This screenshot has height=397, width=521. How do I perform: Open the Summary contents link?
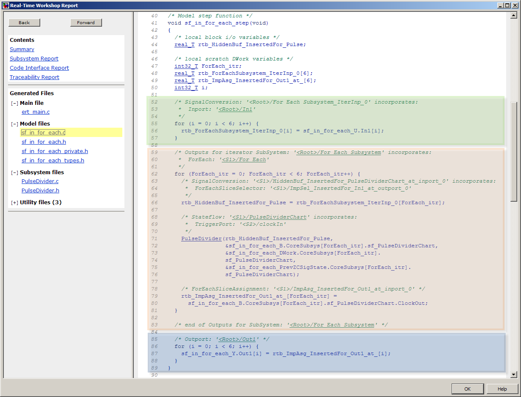click(22, 49)
